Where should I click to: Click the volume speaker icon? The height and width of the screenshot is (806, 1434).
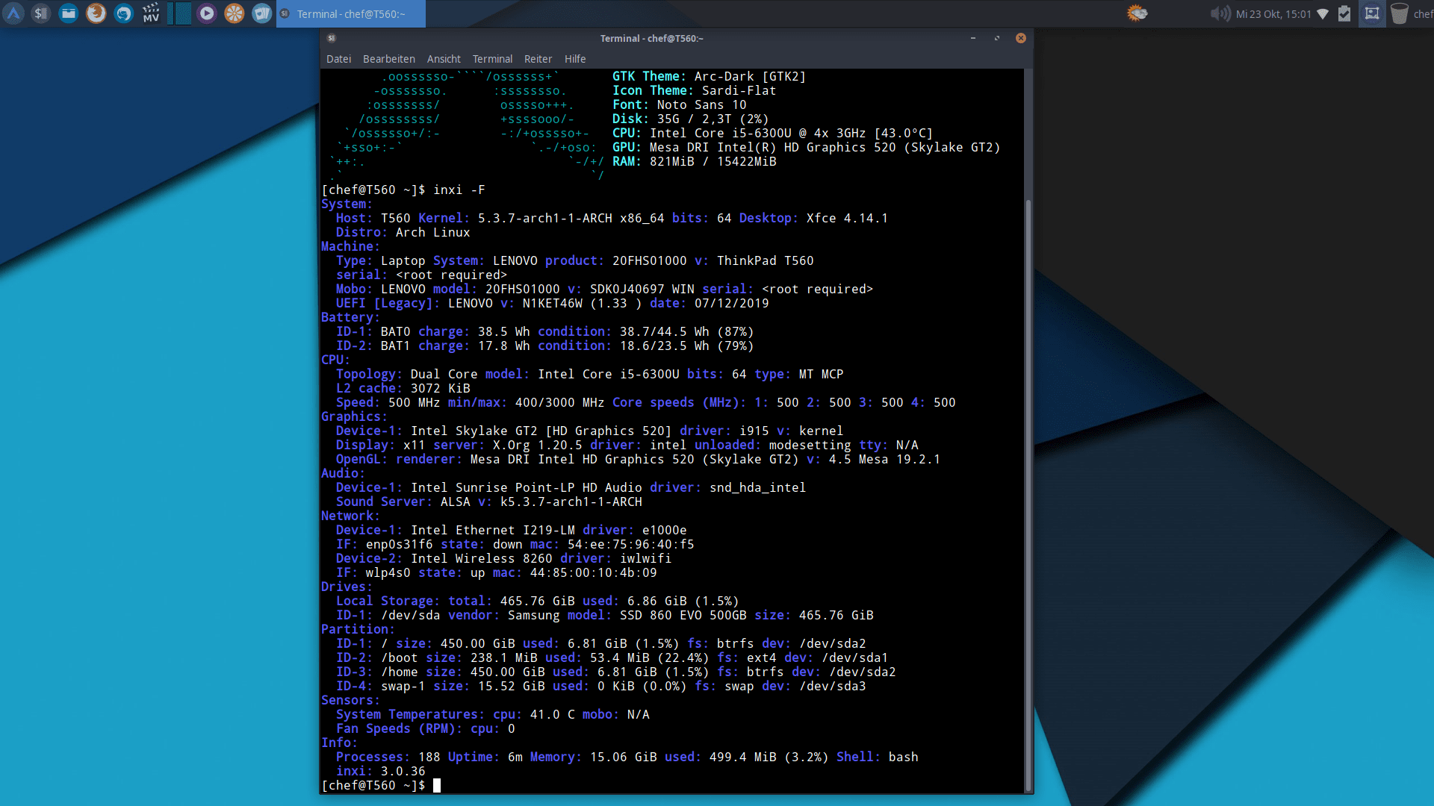pyautogui.click(x=1220, y=13)
